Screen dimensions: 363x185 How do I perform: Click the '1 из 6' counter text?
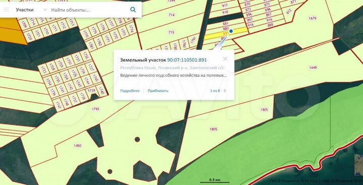click(215, 91)
